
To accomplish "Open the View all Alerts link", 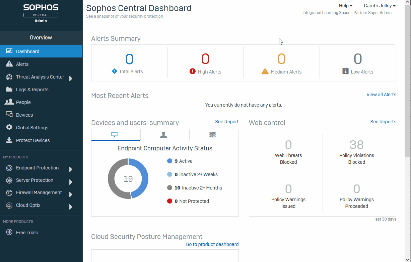I will pyautogui.click(x=381, y=95).
